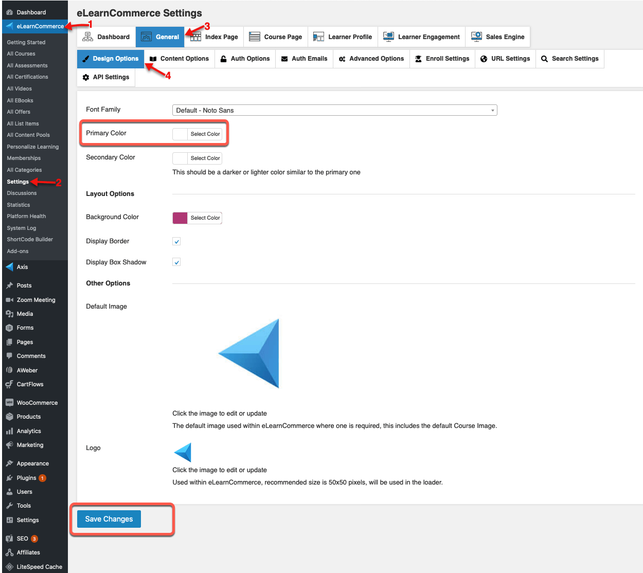Click the Appearance brush icon
643x573 pixels.
click(x=9, y=463)
